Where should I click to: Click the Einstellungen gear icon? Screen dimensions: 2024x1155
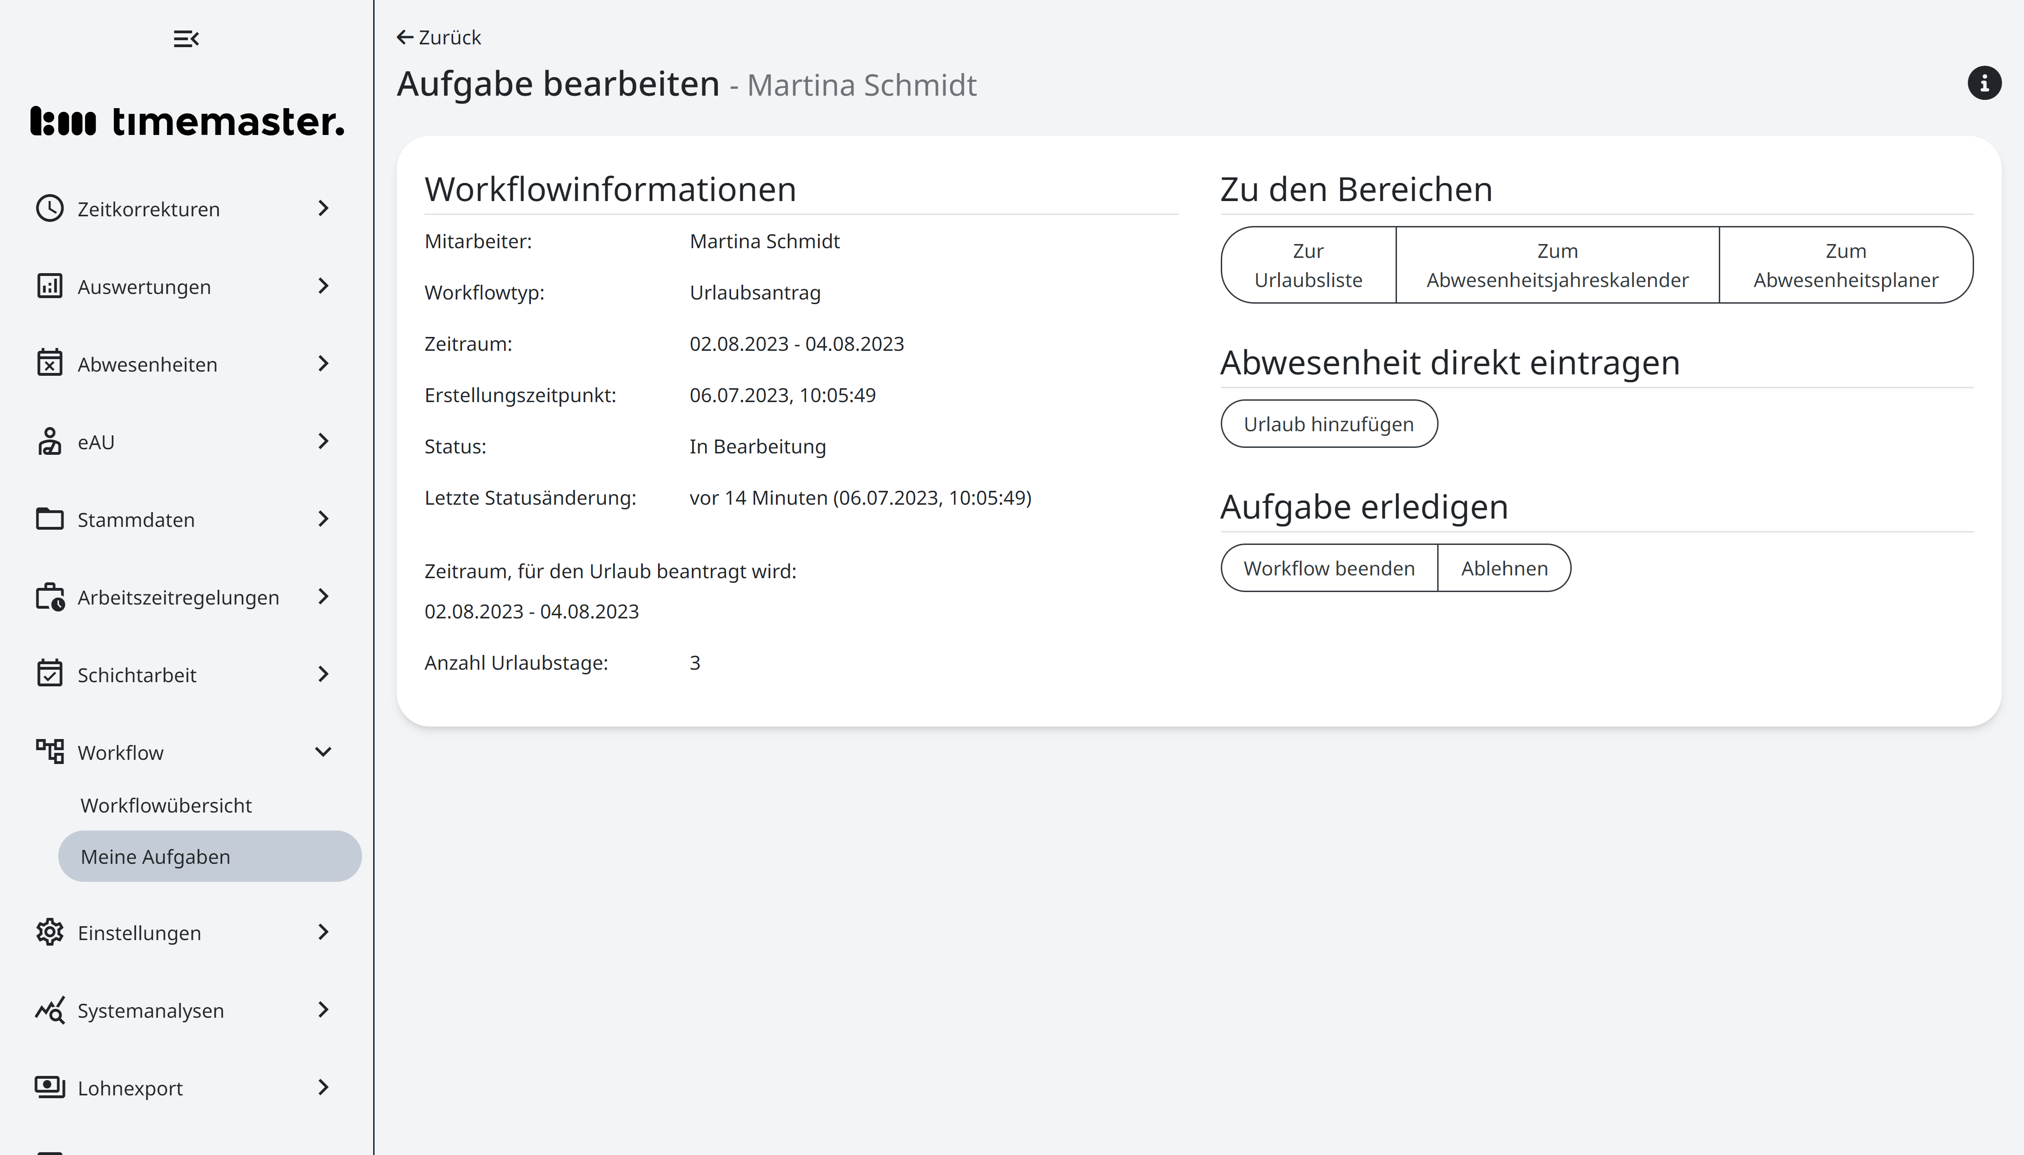(x=50, y=932)
